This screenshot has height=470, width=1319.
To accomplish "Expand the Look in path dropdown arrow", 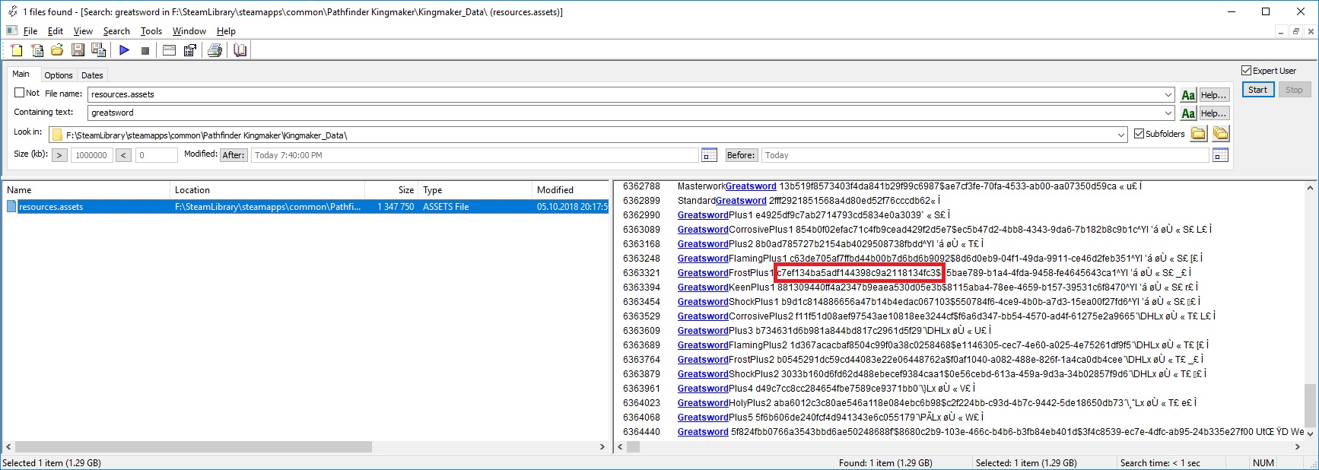I will click(1121, 135).
